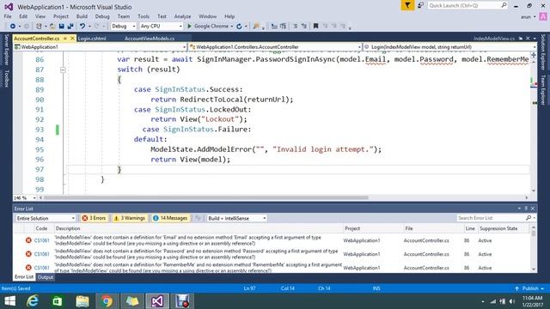Open File Explorer from the Windows taskbar

click(82, 301)
